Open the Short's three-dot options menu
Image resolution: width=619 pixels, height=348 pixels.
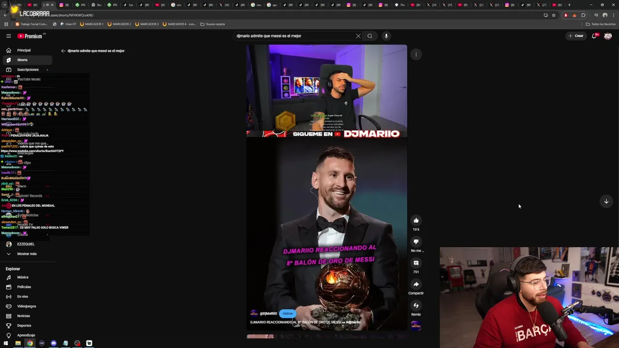416,55
